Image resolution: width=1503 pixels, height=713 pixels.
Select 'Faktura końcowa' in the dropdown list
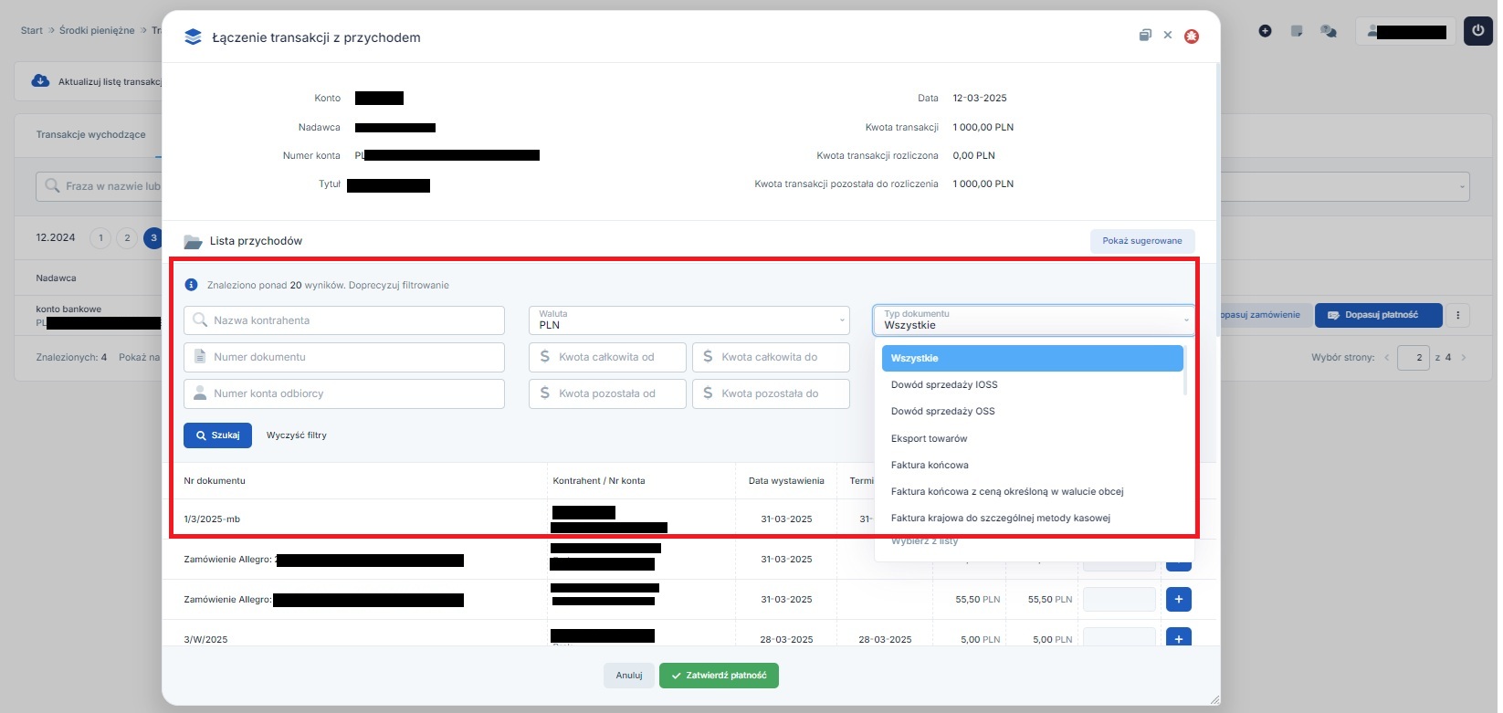(930, 465)
